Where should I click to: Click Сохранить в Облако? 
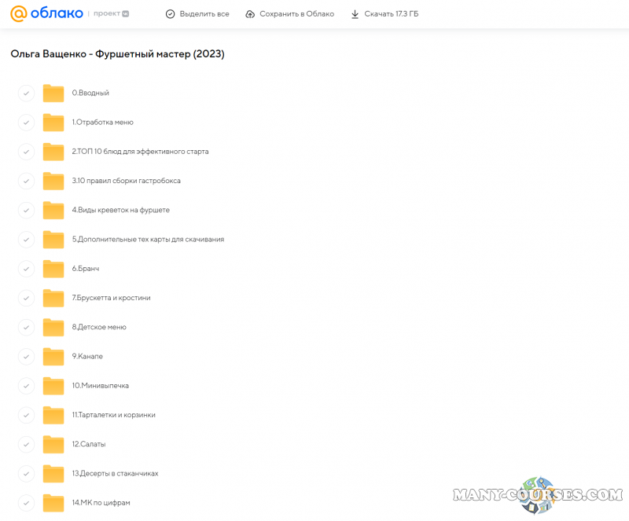click(x=289, y=14)
